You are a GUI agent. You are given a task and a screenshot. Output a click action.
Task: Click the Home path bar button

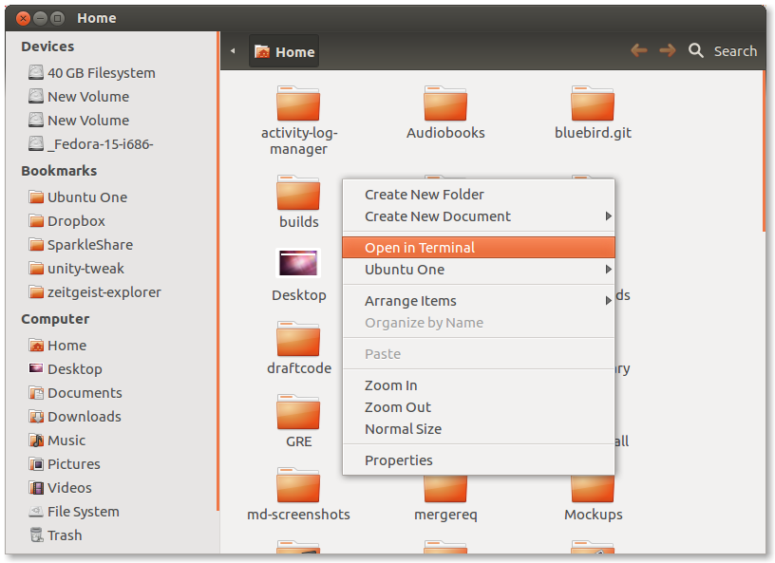284,51
